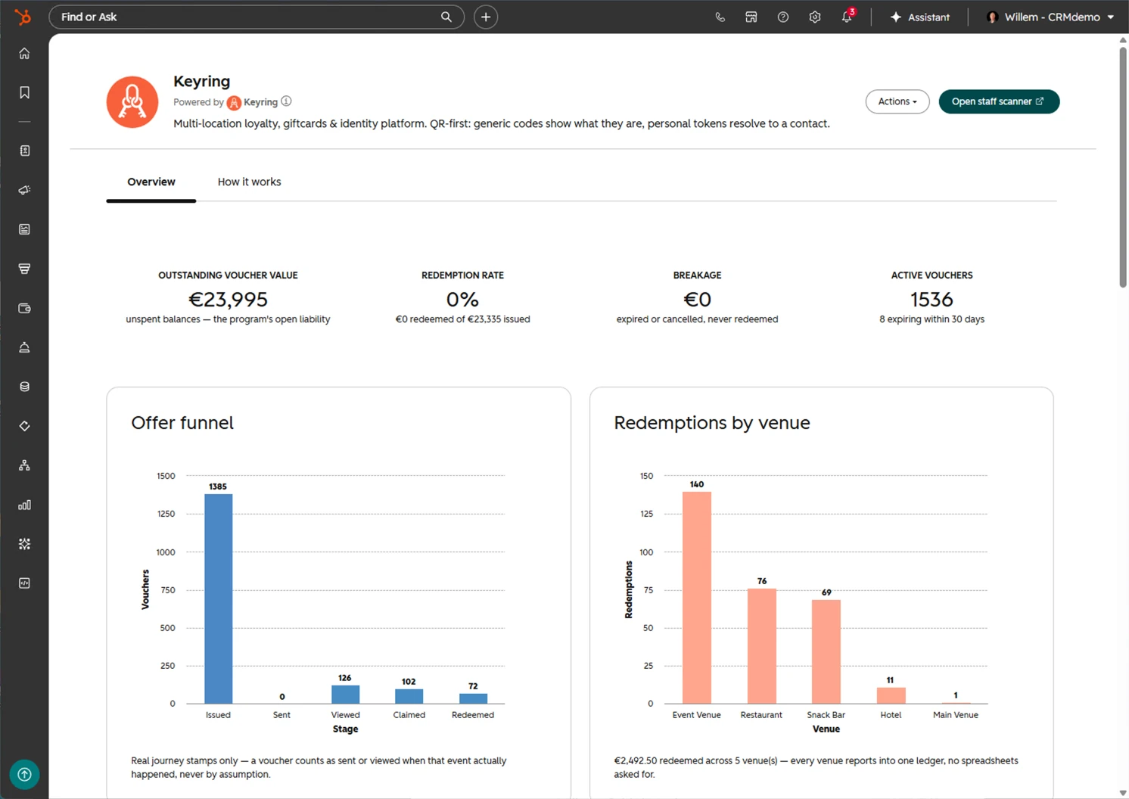Open the Marketing megaphone sidebar icon

pos(24,190)
